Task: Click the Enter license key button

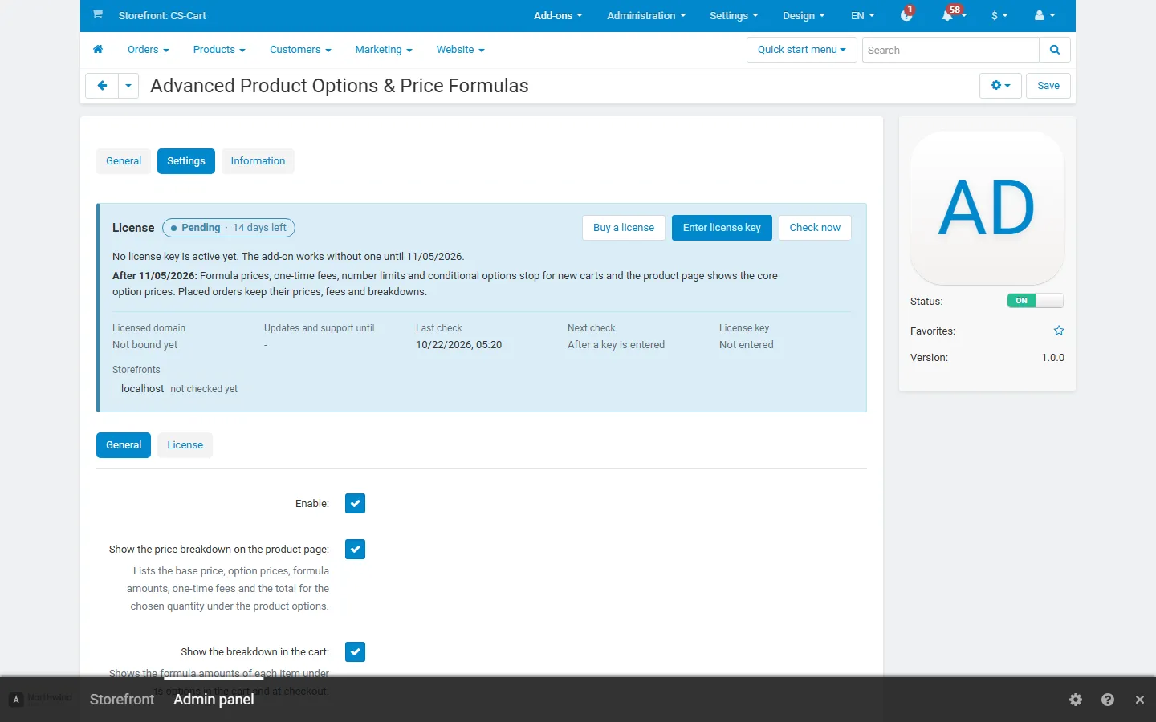Action: (722, 228)
